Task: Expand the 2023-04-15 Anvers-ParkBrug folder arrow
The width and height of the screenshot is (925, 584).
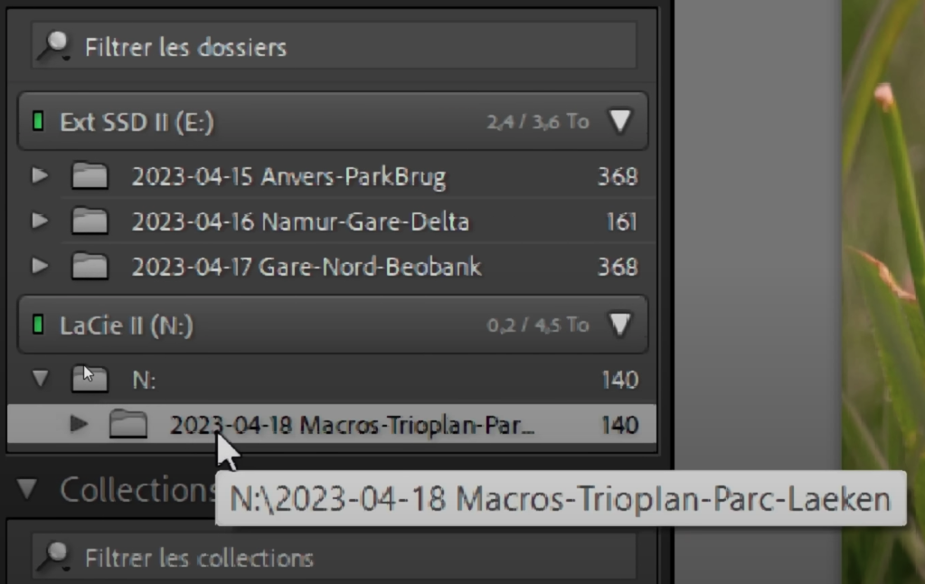Action: point(40,176)
